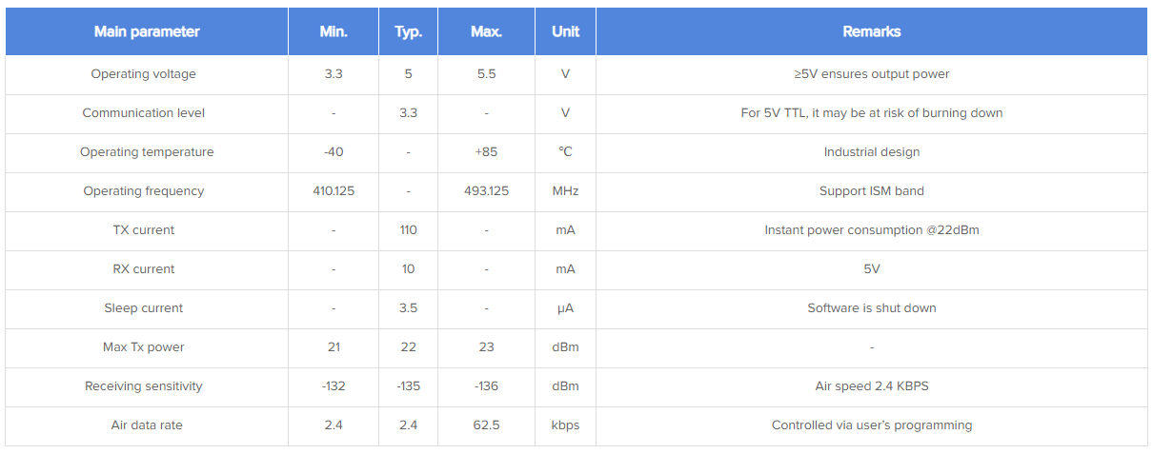This screenshot has width=1153, height=454.
Task: Select the Max Tx power row label
Action: tap(144, 347)
